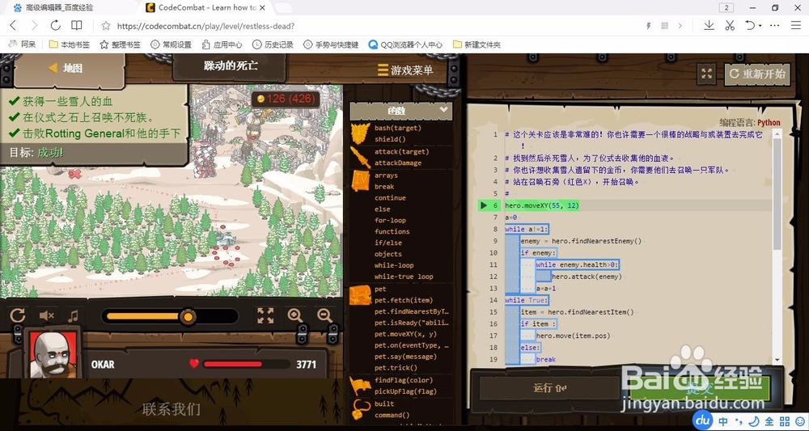The image size is (809, 431).
Task: Click the gold counter 126 (426)
Action: 286,99
